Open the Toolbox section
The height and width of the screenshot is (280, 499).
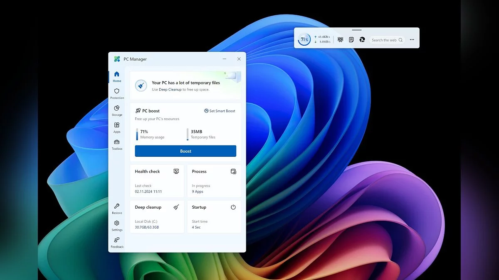point(117,145)
